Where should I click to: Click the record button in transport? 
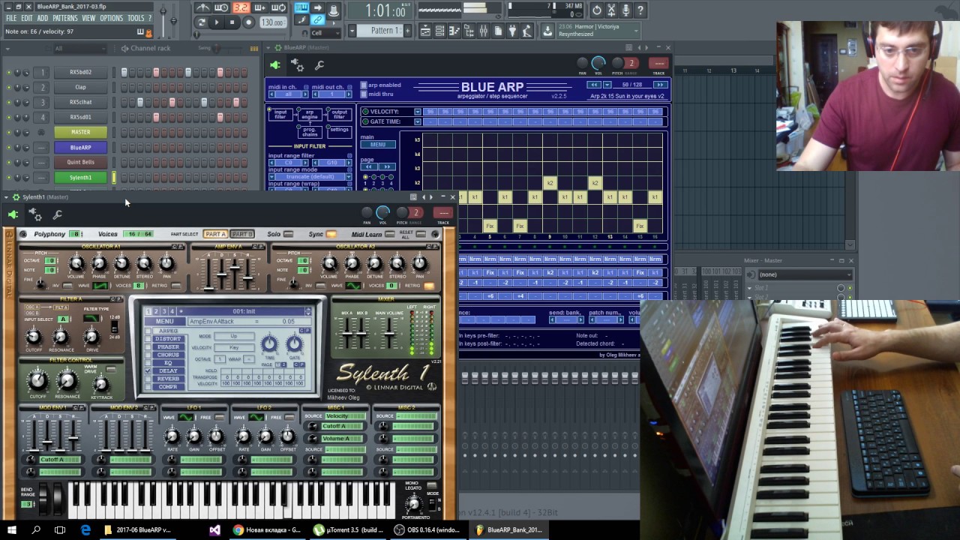point(248,22)
